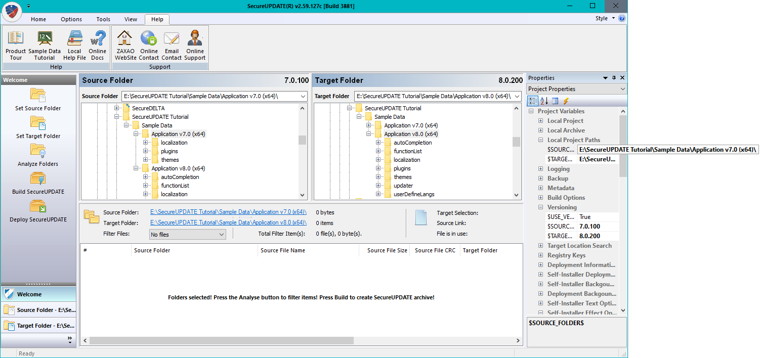This screenshot has height=358, width=760.
Task: Click the Source File Name column header
Action: pos(308,250)
